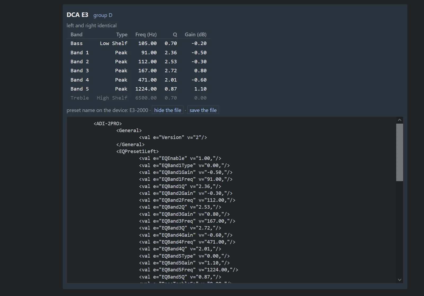424x296 pixels.
Task: Click the scrollbar down arrow in file viewer
Action: [400, 280]
